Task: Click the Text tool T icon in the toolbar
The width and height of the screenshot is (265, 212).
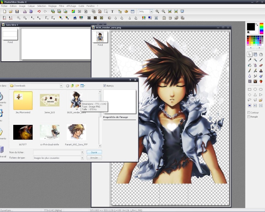Action: tap(112, 12)
